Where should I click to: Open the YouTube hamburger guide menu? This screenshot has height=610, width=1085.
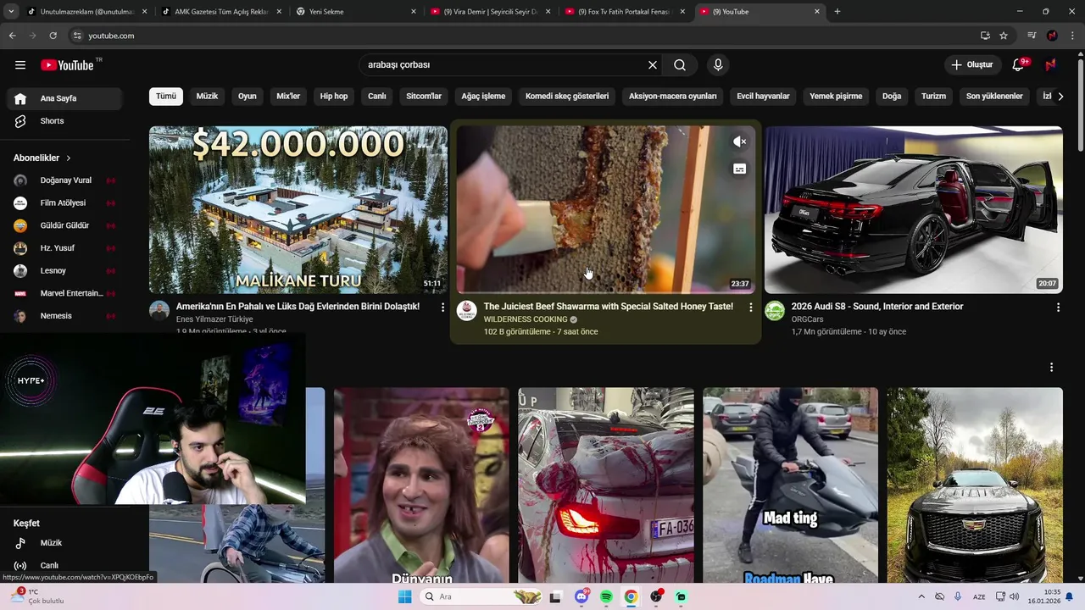pos(20,65)
